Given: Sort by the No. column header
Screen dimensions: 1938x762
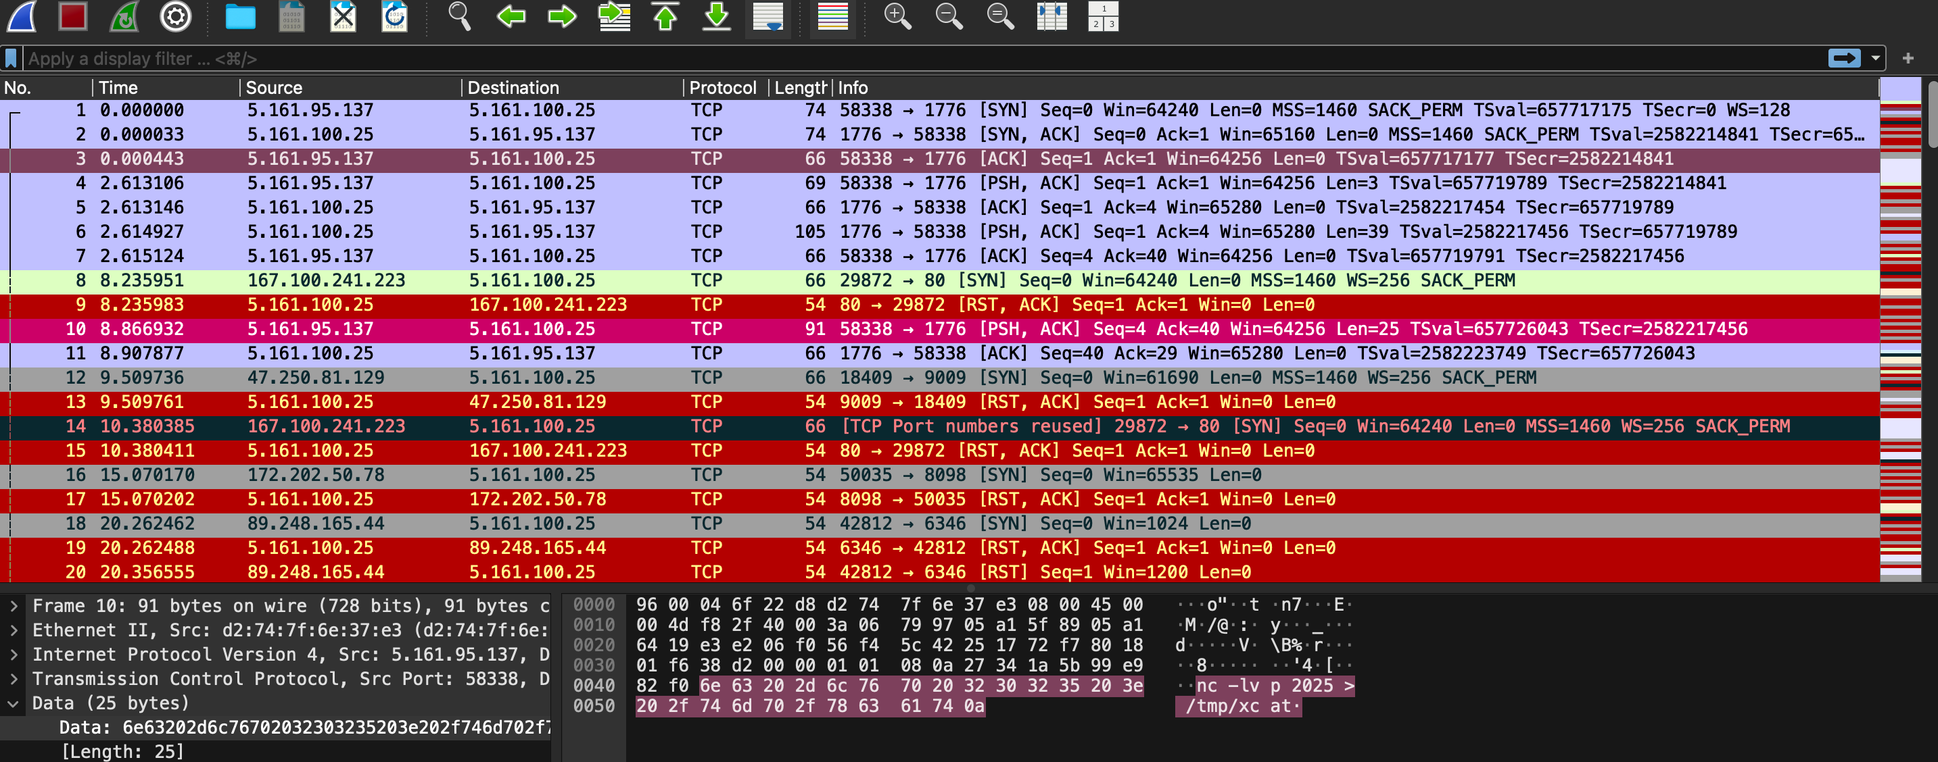Looking at the screenshot, I should [45, 88].
